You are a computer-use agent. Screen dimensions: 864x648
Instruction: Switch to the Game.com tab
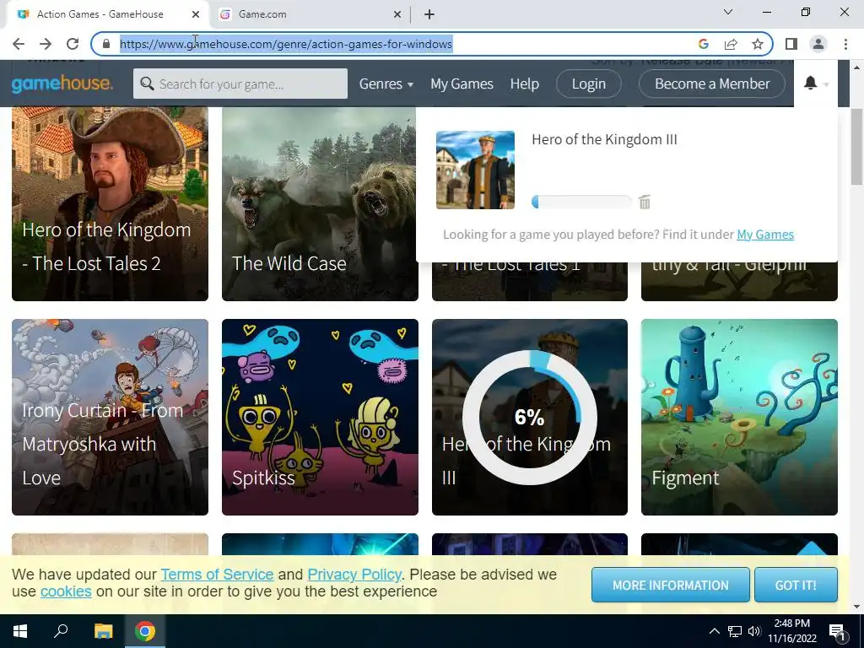pyautogui.click(x=309, y=14)
